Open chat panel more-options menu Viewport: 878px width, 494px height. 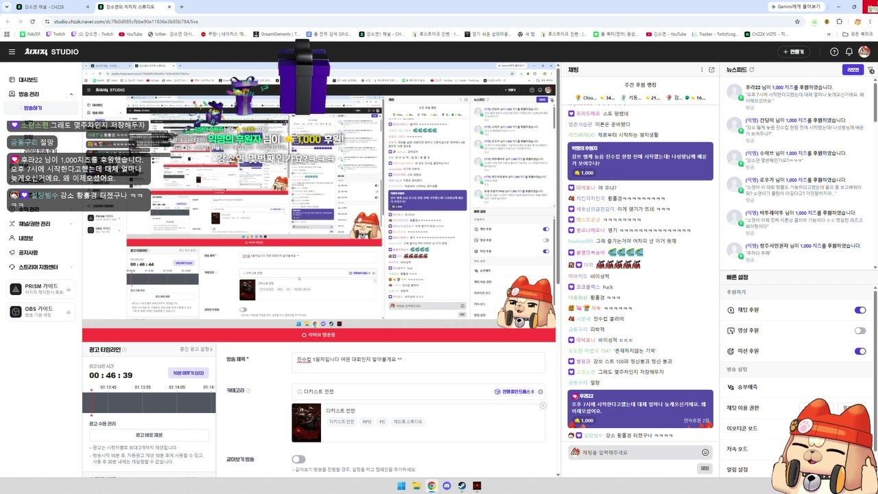tap(702, 70)
